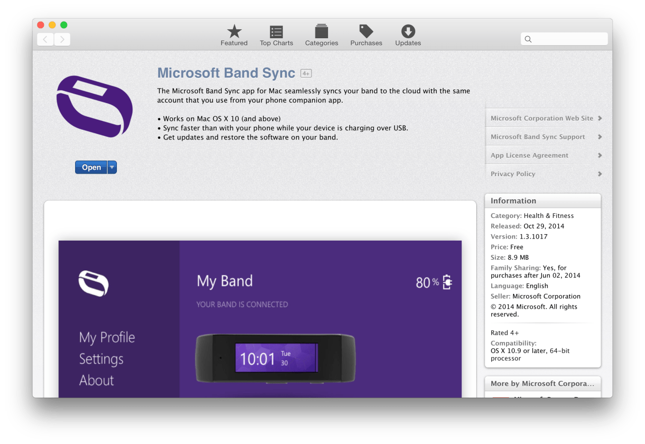This screenshot has width=645, height=444.
Task: View the Purchases section
Action: tap(366, 35)
